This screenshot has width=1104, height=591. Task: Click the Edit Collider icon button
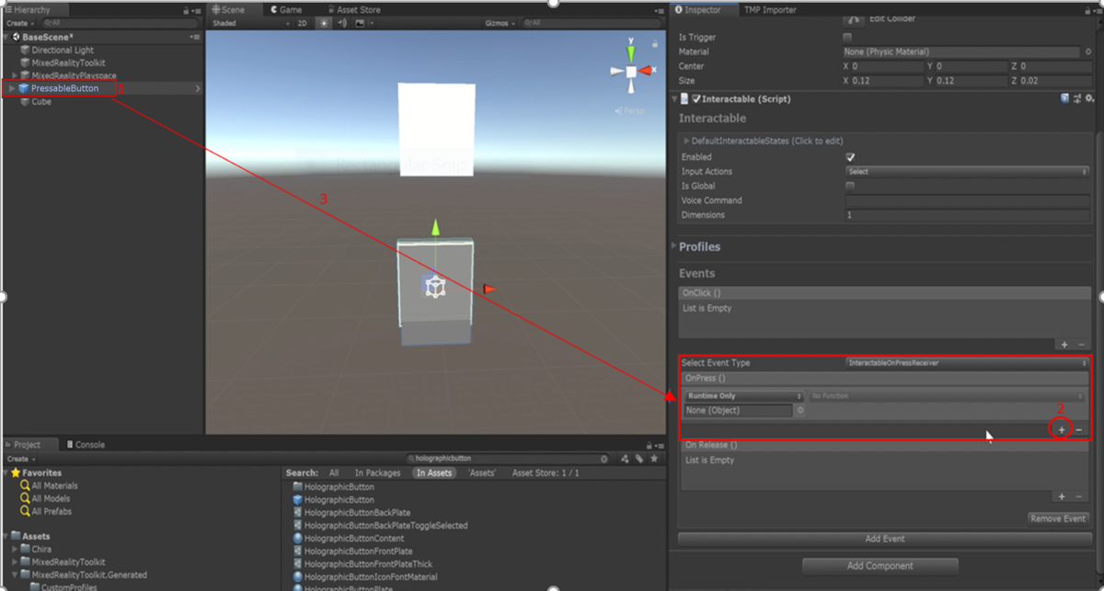(854, 18)
